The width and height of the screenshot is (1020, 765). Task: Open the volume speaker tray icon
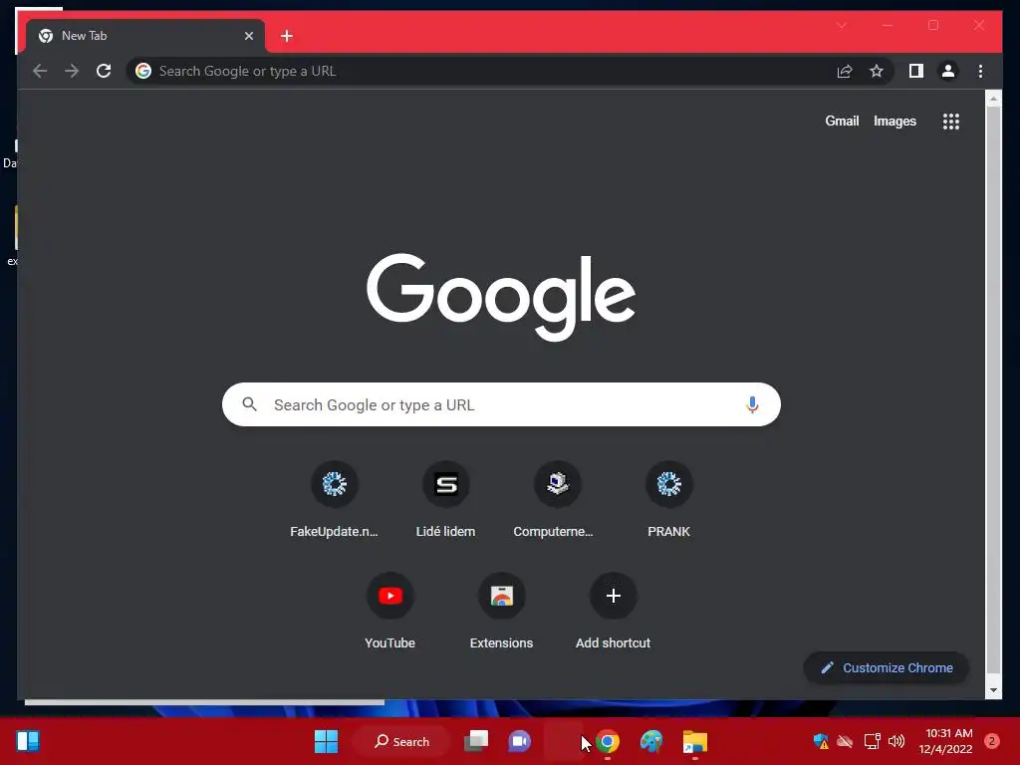[x=896, y=741]
